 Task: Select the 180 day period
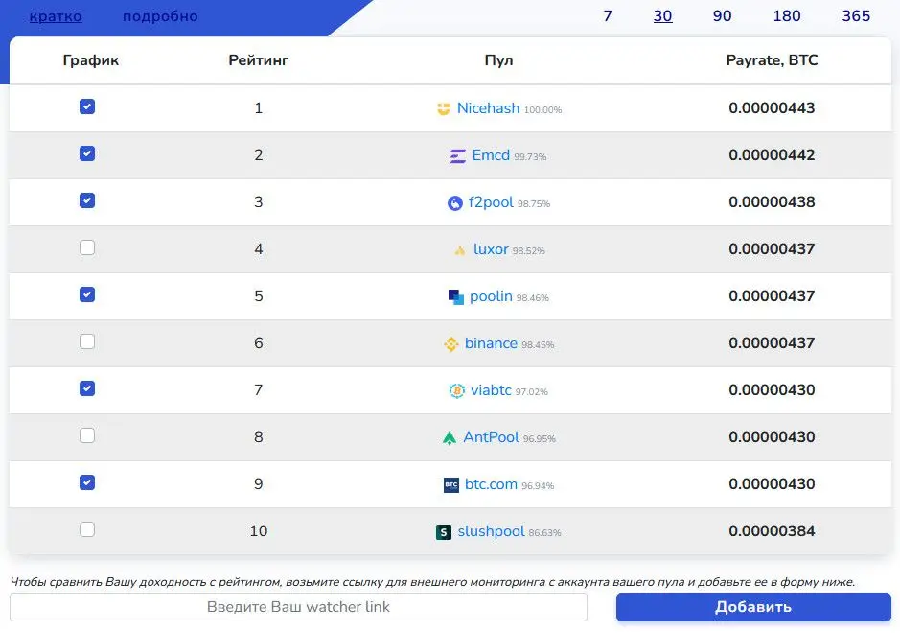(786, 16)
